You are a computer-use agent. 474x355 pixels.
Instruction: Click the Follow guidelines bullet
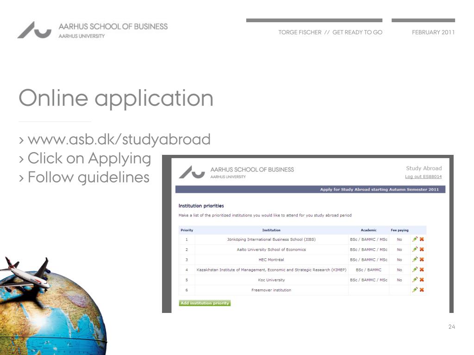tap(88, 177)
